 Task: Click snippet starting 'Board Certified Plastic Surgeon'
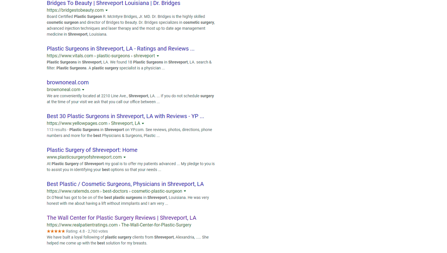(x=130, y=25)
